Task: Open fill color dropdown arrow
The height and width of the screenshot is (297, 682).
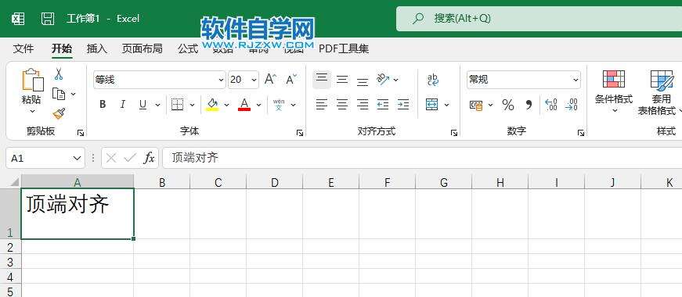Action: click(x=226, y=105)
